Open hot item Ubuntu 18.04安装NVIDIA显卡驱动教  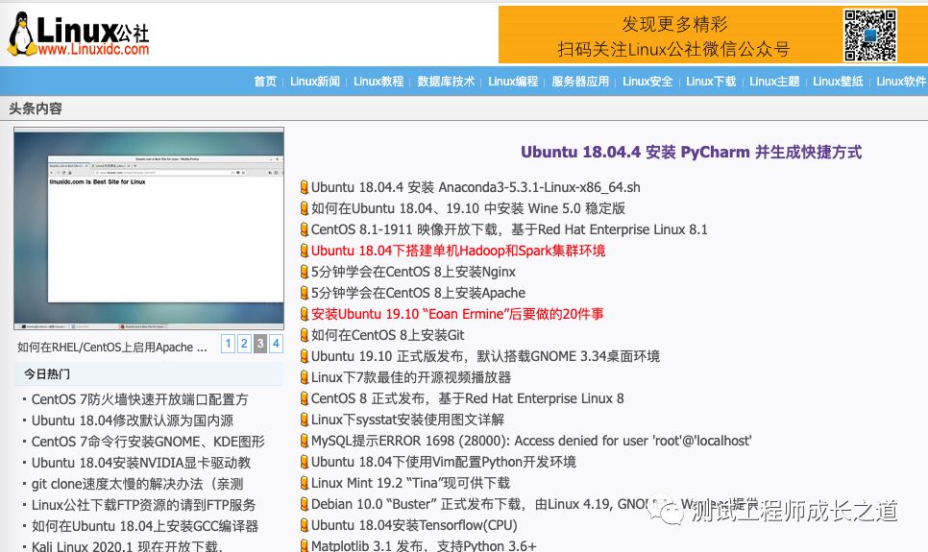[141, 463]
